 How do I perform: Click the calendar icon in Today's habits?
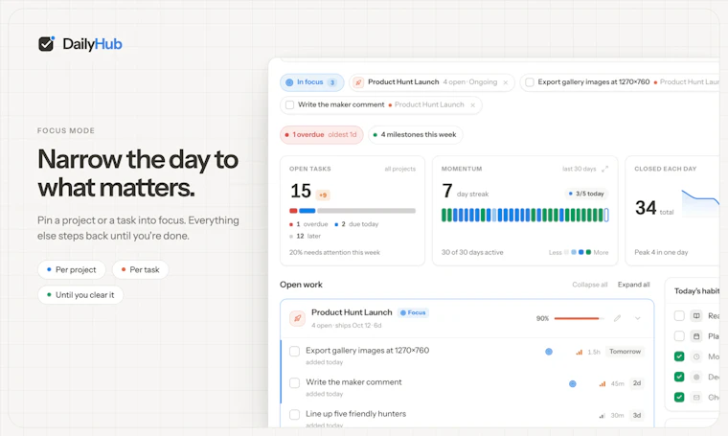tap(696, 336)
